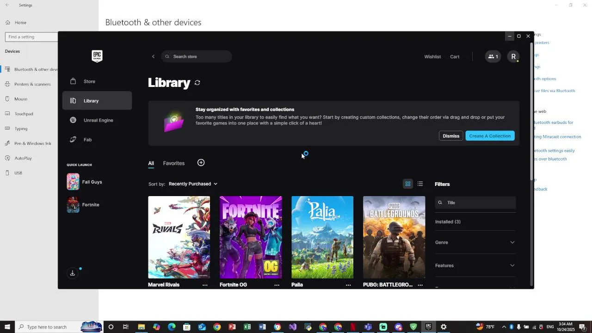The image size is (592, 333).
Task: Open three-dot menu for PUBG: BATTLEGROUNDS
Action: (x=420, y=285)
